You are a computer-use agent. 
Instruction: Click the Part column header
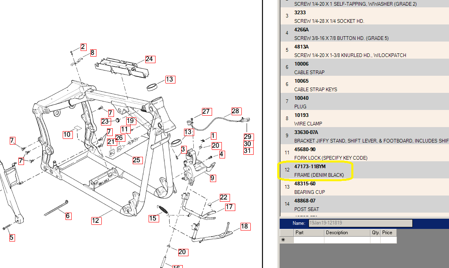click(x=309, y=233)
